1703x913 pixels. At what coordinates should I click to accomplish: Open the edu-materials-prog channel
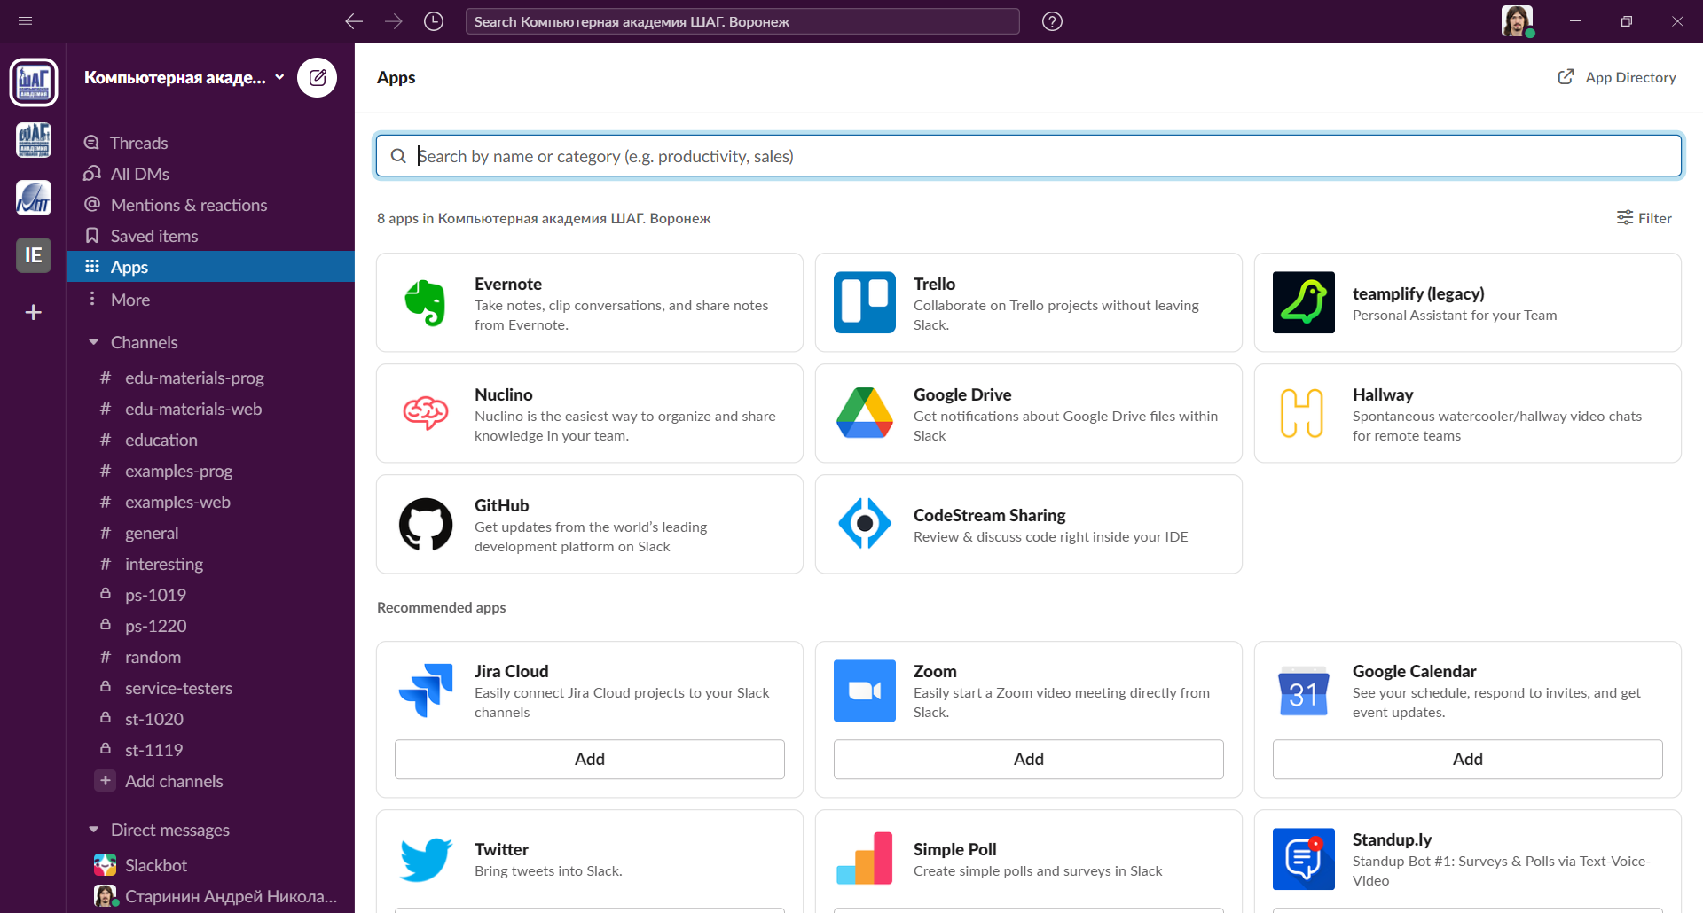[x=210, y=378]
